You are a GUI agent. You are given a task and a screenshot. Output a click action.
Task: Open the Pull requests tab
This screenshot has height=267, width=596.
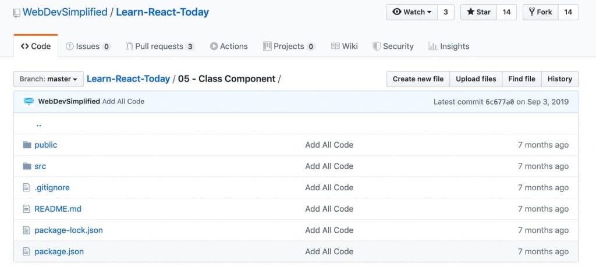160,47
